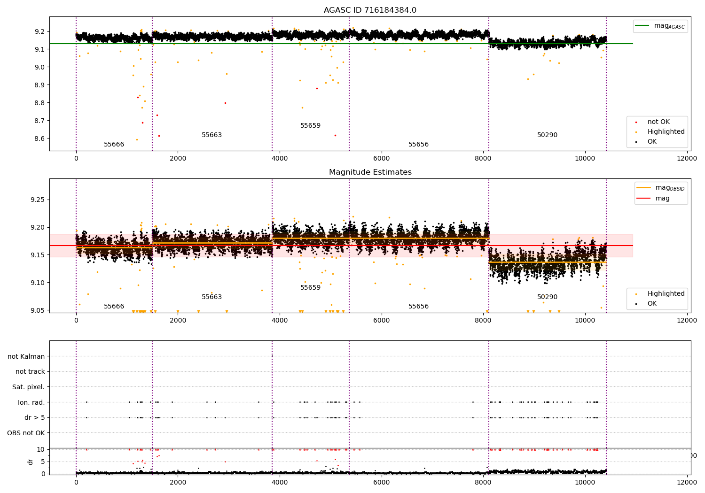
Task: Click obsid label 55656 in the top plot
Action: coord(418,145)
